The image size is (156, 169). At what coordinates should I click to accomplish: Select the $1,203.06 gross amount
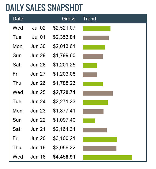(x=64, y=74)
